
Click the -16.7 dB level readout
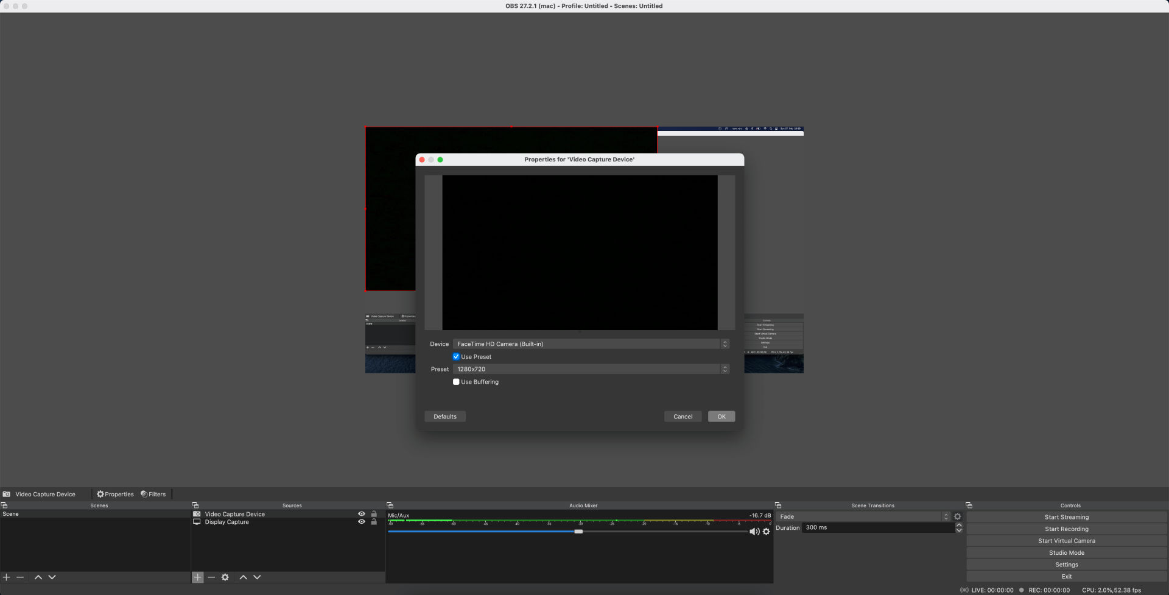click(760, 515)
